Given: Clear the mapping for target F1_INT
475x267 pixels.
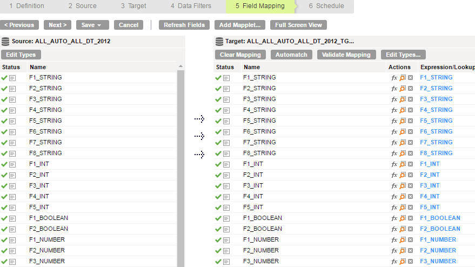Looking at the screenshot, I should 410,164.
